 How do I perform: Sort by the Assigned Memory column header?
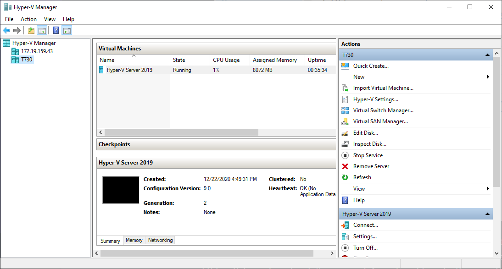tap(277, 60)
